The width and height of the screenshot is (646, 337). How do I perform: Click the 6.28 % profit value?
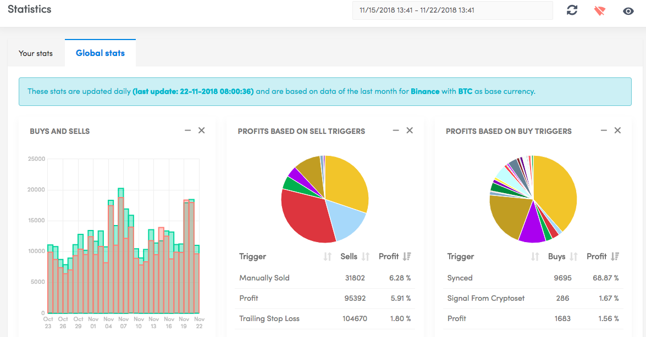[x=400, y=278]
